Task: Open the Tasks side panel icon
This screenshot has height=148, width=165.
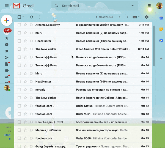Action: [x=161, y=40]
